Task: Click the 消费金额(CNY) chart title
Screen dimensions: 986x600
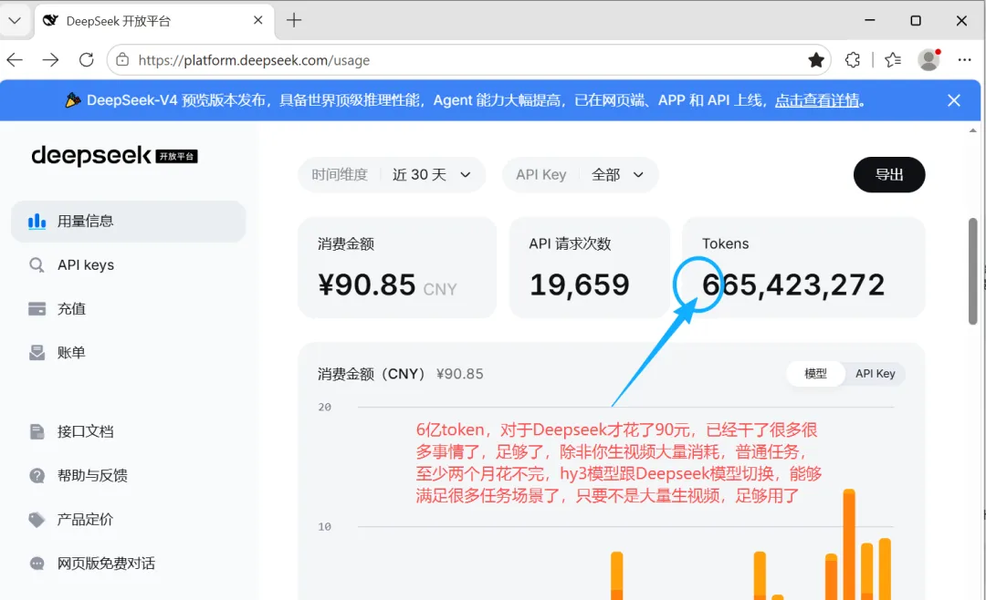Action: click(x=372, y=374)
